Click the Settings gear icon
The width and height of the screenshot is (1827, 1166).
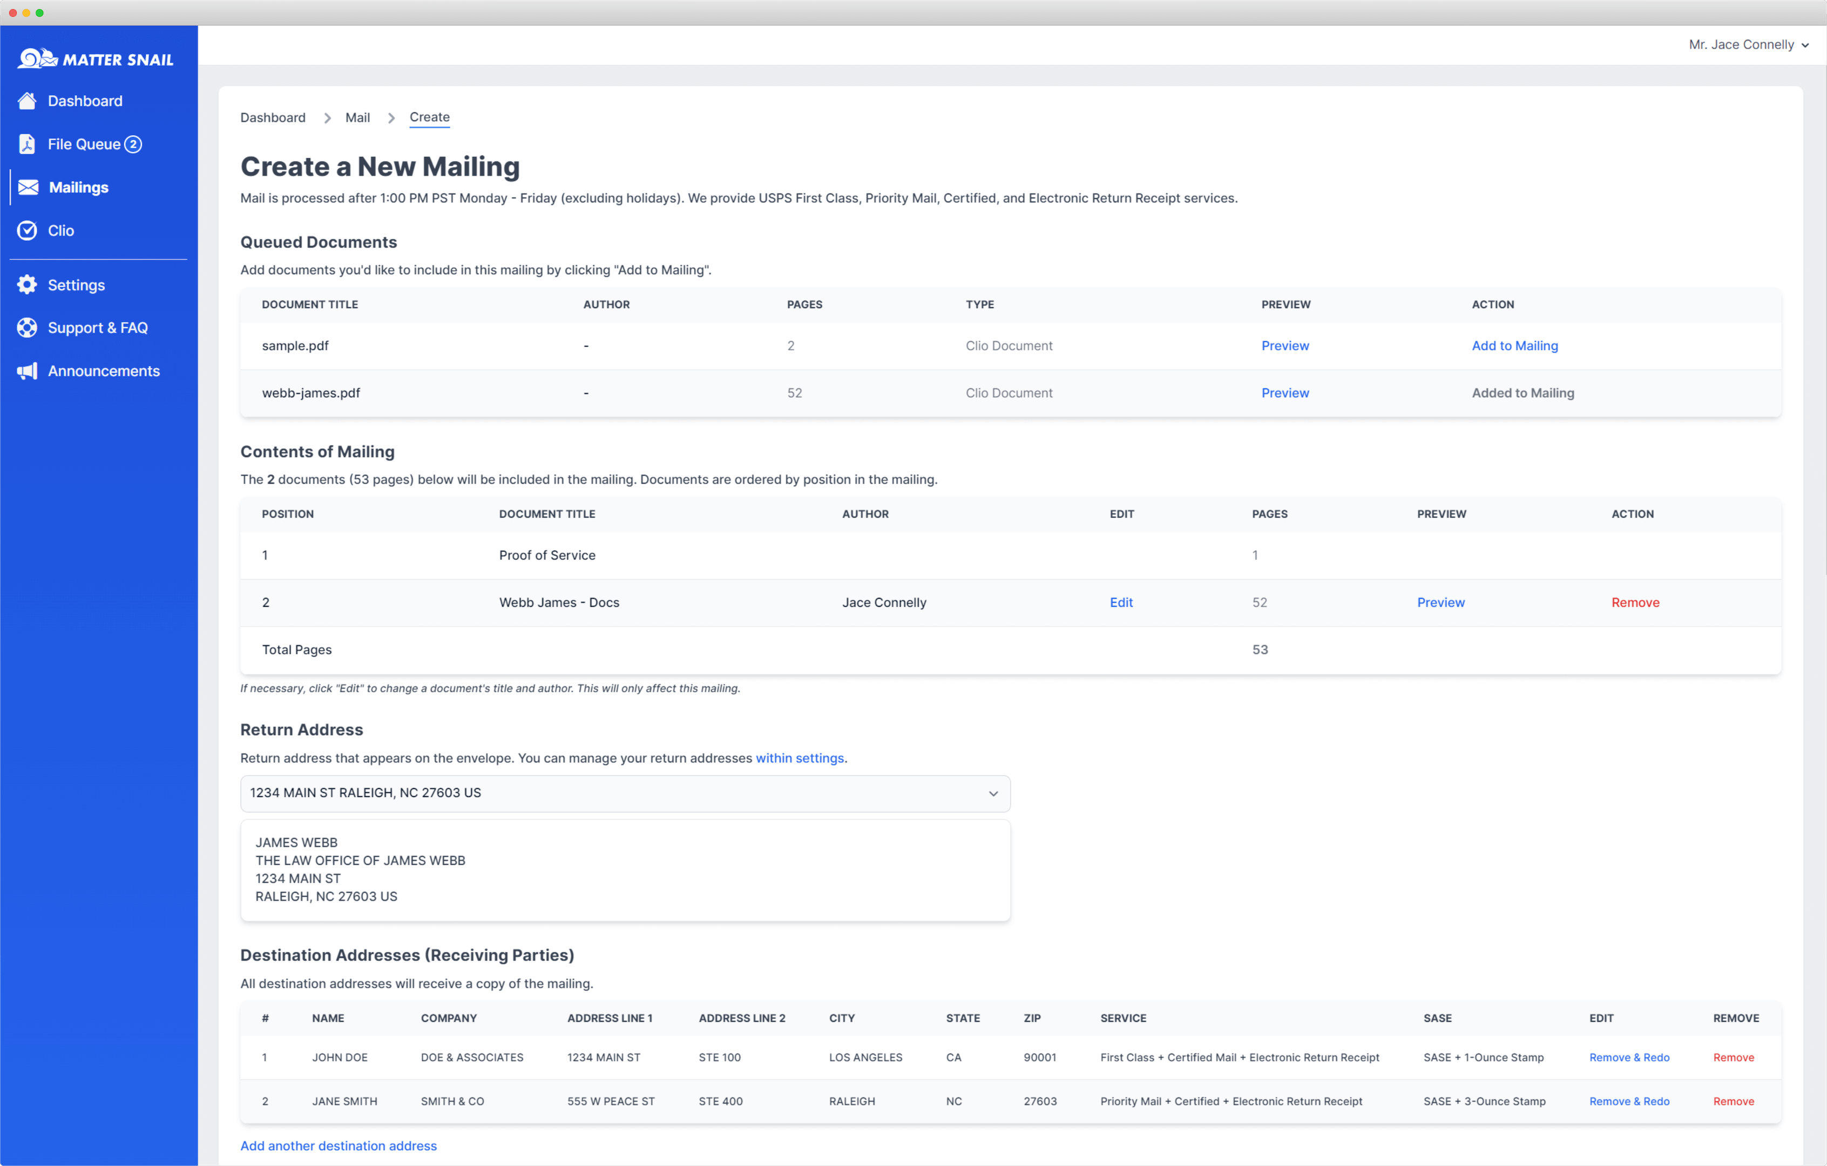click(x=28, y=285)
